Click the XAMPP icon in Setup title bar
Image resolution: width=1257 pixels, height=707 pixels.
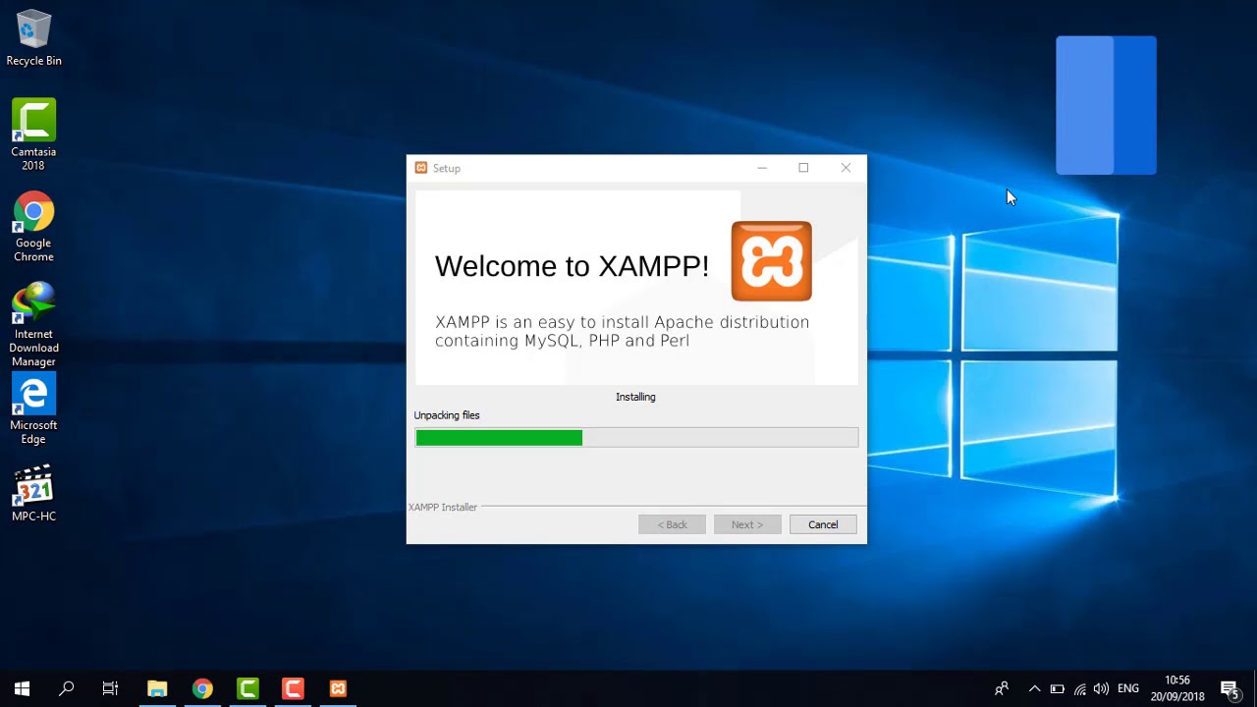click(x=421, y=168)
